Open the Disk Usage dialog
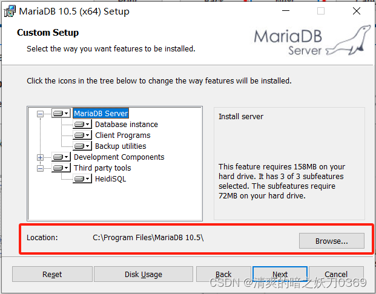 coord(143,274)
